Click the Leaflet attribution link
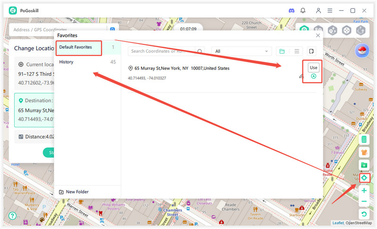The image size is (377, 229). [338, 223]
